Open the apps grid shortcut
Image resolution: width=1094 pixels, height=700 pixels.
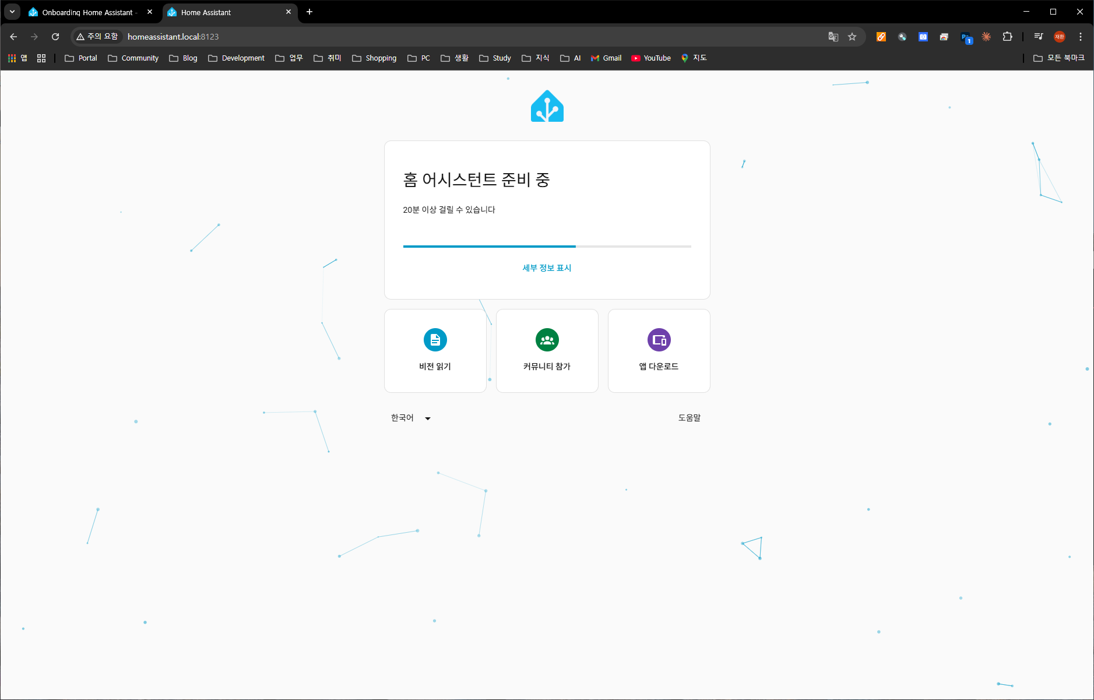tap(17, 58)
